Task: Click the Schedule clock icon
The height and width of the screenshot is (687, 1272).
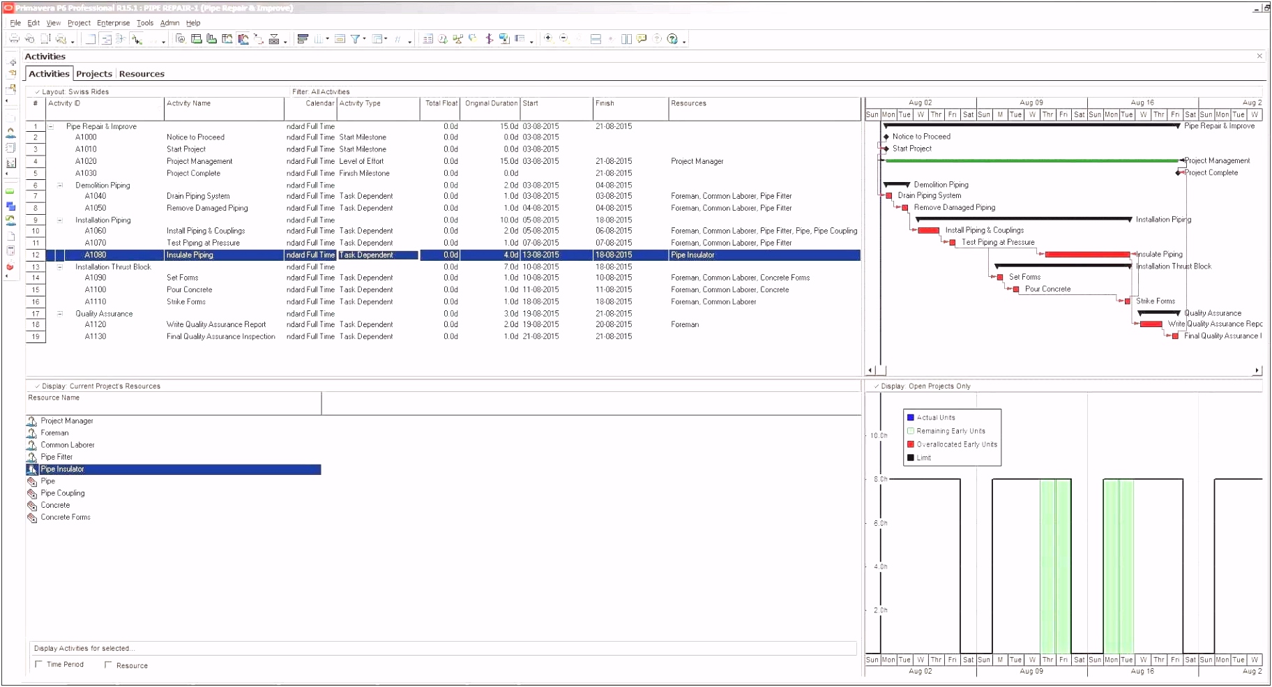Action: pos(442,39)
